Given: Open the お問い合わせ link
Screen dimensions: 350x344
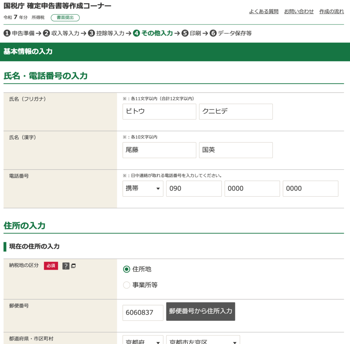Looking at the screenshot, I should click(x=298, y=11).
